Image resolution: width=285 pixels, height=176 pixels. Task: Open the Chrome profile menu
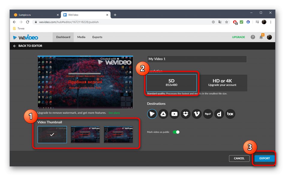coord(264,22)
